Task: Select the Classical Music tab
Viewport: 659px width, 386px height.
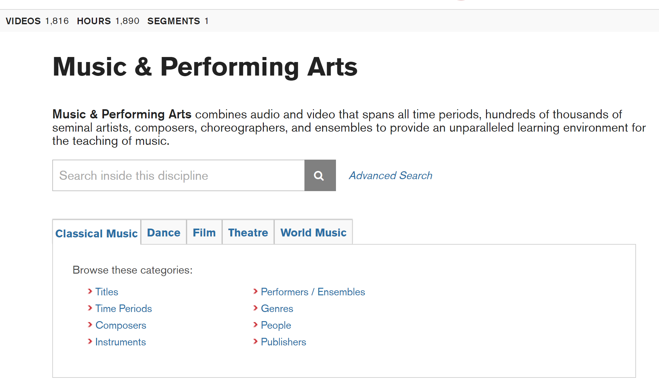Action: pos(96,233)
